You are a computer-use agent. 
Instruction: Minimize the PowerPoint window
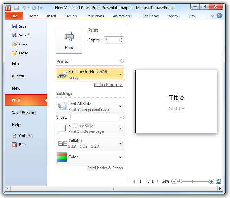[195, 7]
